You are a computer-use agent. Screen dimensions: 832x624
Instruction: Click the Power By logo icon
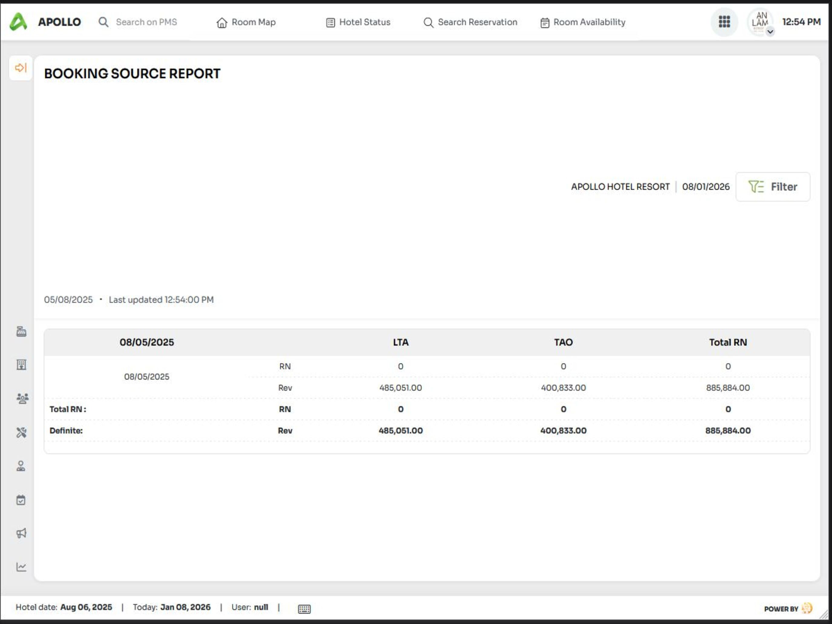(807, 608)
